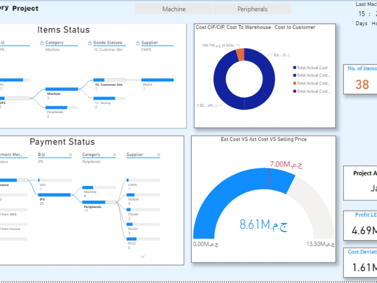
Task: Click the 7.00M gauge target label
Action: click(x=286, y=165)
